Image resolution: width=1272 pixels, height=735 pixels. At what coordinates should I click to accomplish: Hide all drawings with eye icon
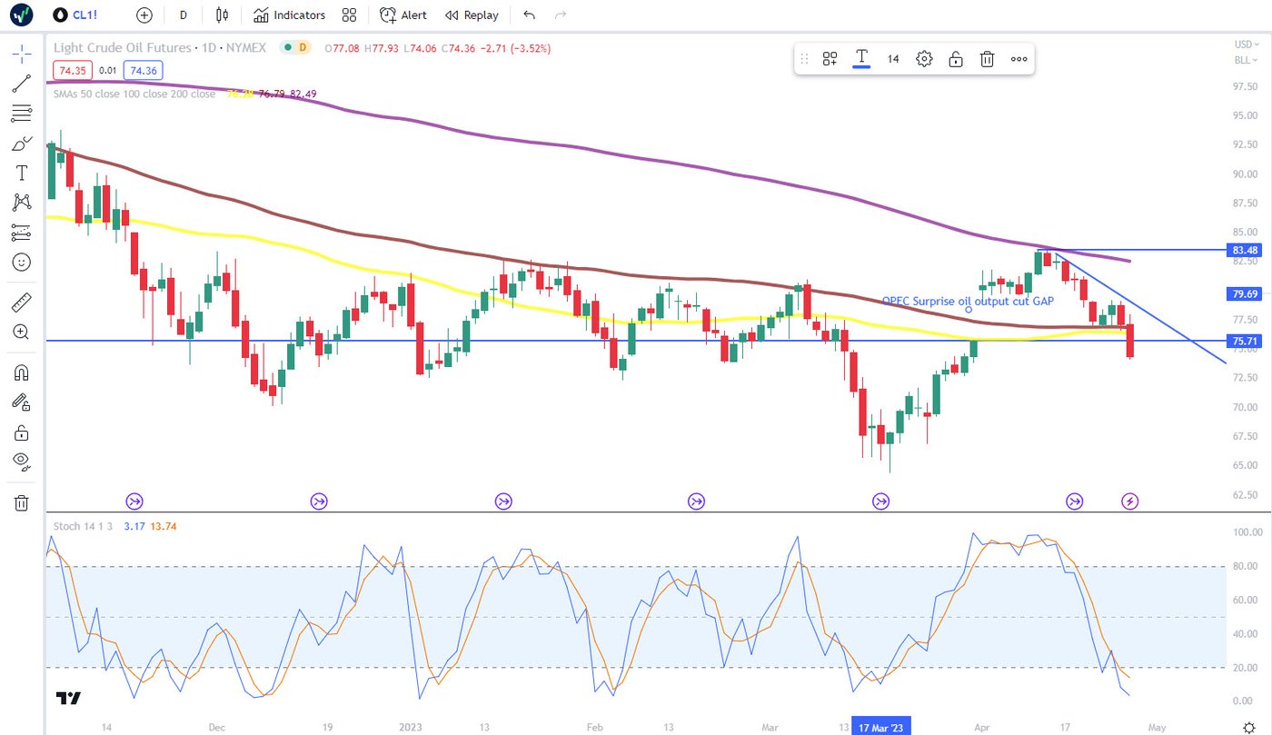22,462
